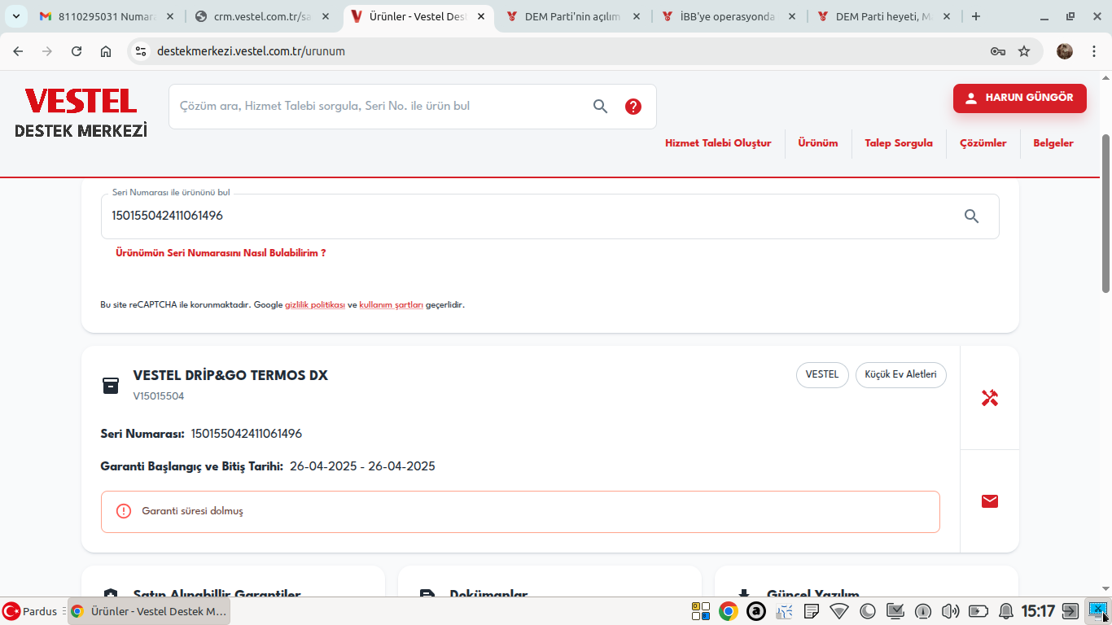Viewport: 1112px width, 625px height.
Task: Open the gizlilik politikası link
Action: pos(315,305)
